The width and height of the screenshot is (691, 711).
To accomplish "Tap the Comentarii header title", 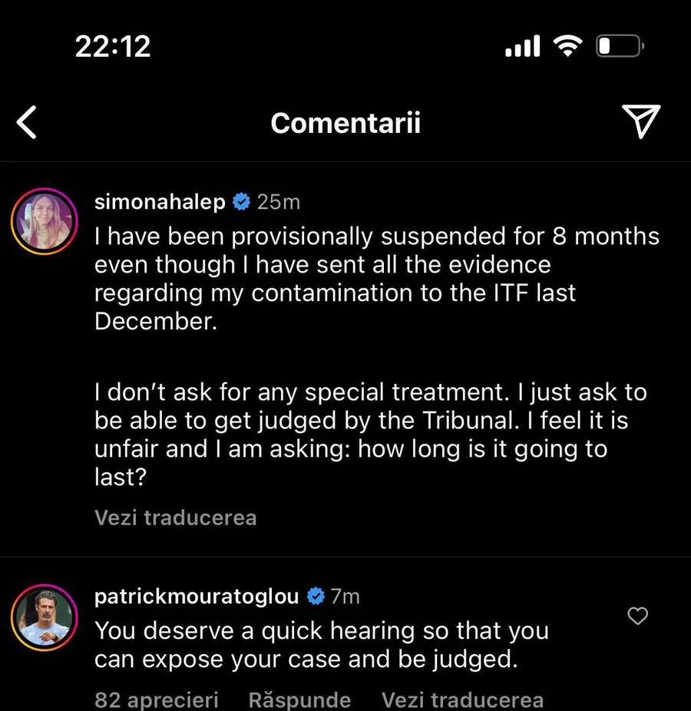I will [345, 123].
